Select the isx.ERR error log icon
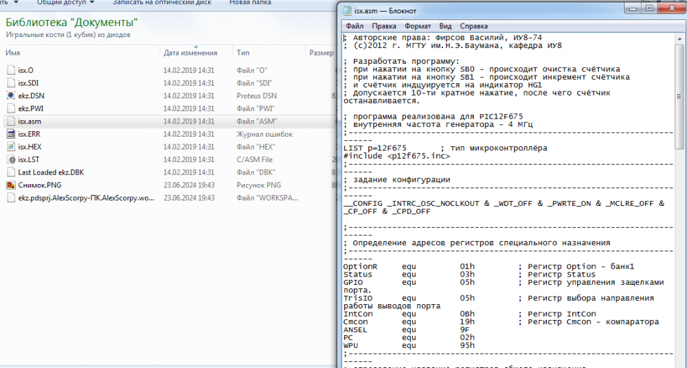Viewport: 687px width, 368px height. pyautogui.click(x=11, y=134)
